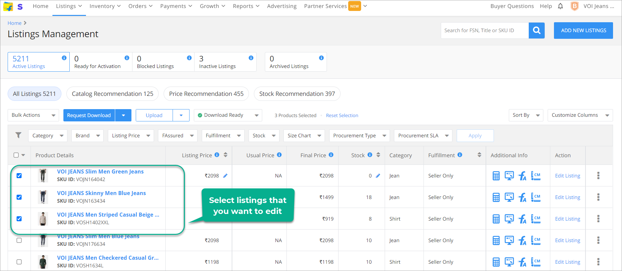Click Buyer Questions link
Viewport: 622px width, 271px height.
[512, 6]
